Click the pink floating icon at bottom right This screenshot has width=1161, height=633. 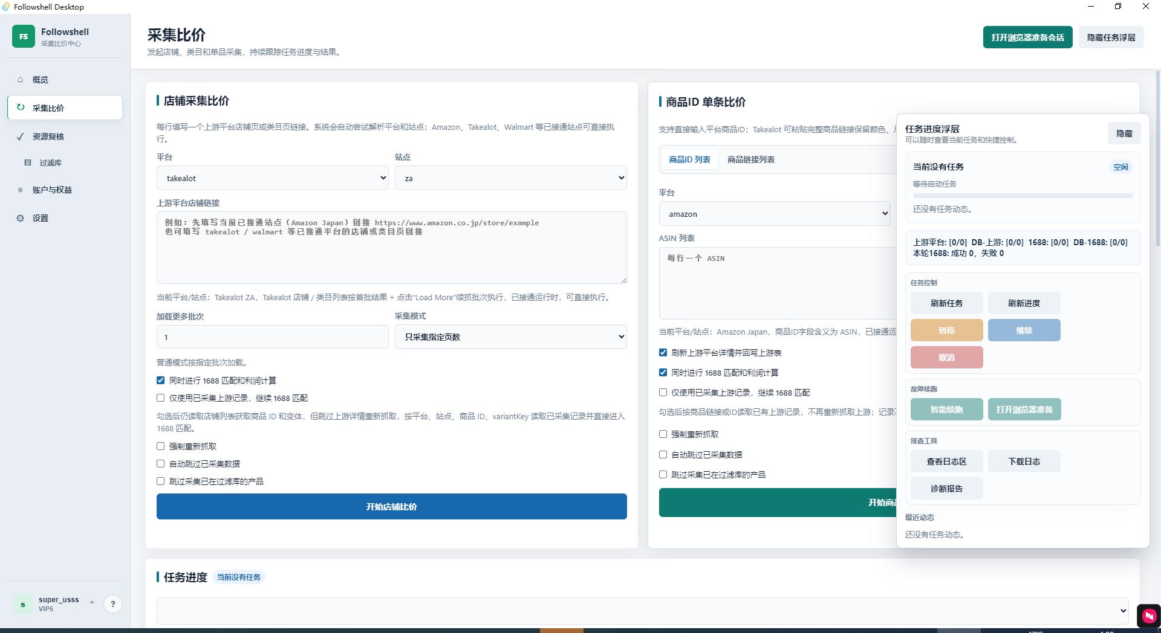tap(1149, 616)
